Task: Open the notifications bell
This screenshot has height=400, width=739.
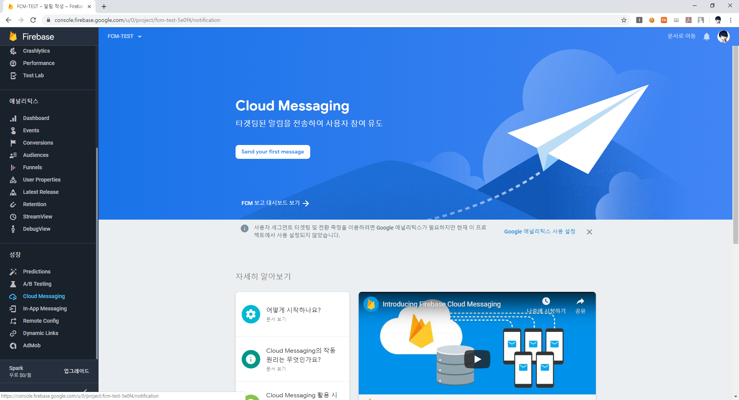Action: point(707,37)
